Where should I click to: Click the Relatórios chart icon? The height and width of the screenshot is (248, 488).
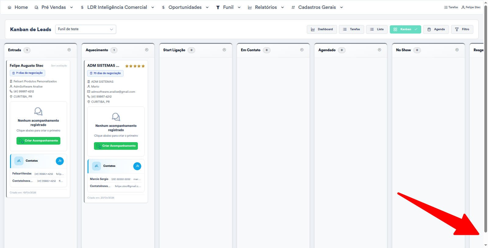coord(250,7)
